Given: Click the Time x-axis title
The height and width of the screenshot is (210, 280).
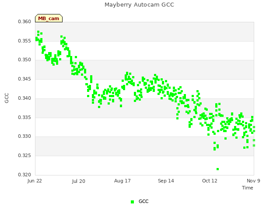Looking at the screenshot, I should pos(248,188).
